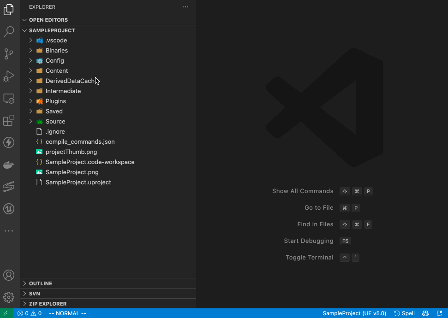Open the .ignore file
448x318 pixels.
click(x=108, y=132)
